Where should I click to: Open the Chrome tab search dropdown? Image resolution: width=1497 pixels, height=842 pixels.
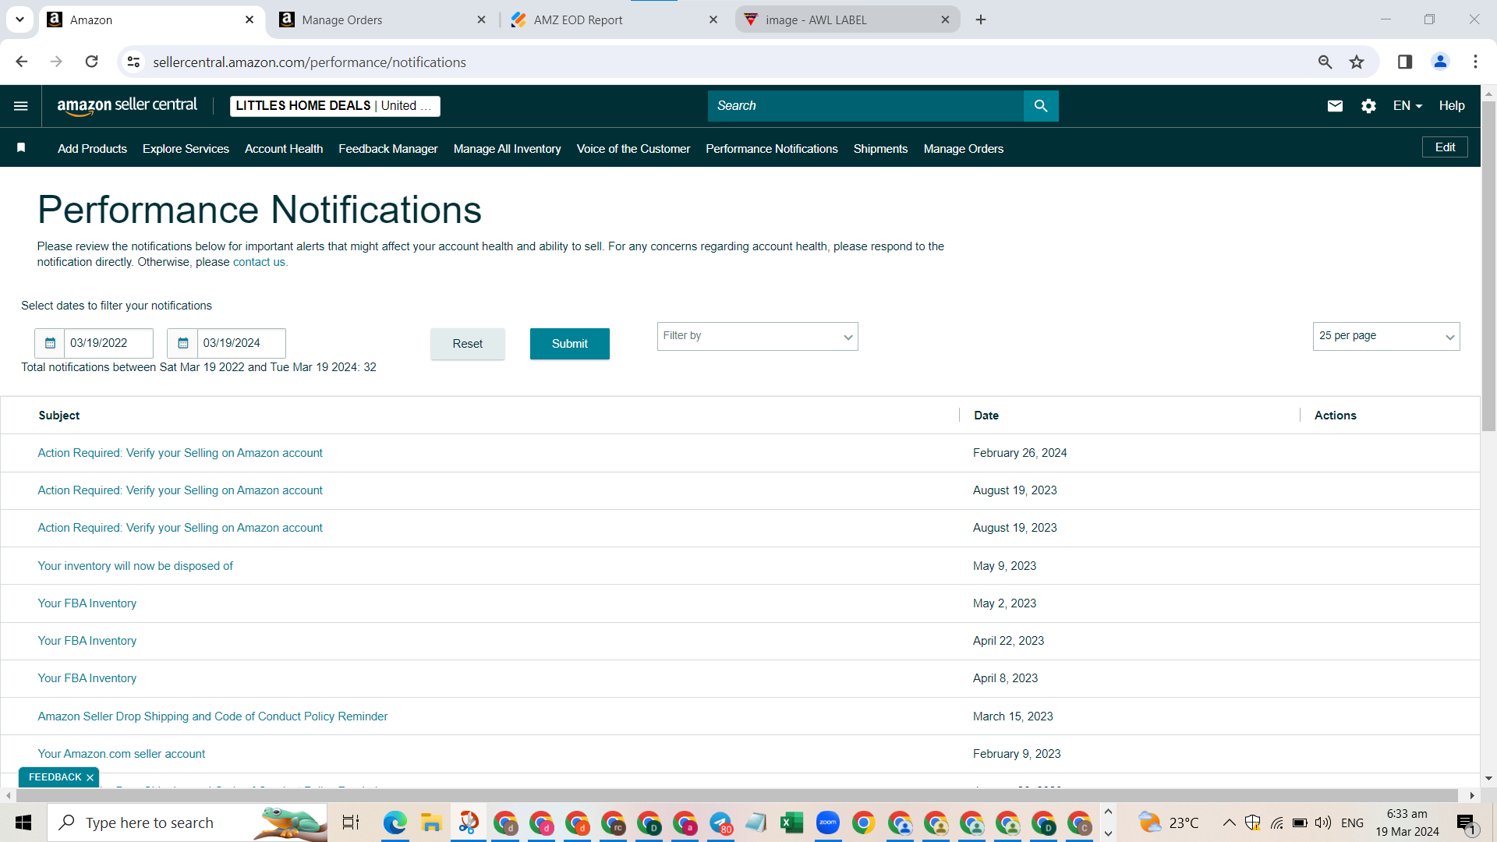[19, 19]
